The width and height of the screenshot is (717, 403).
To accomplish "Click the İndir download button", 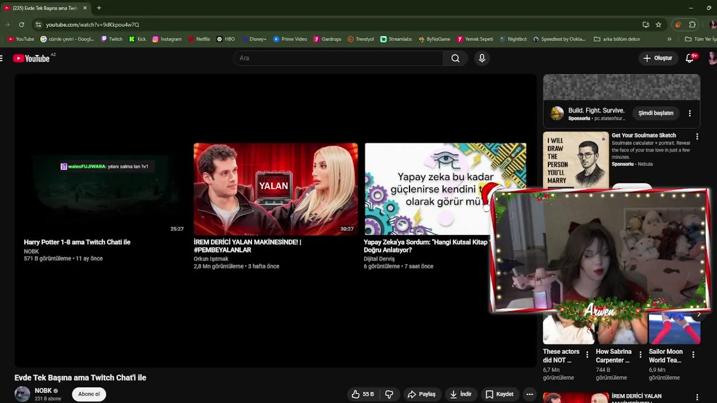I will 460,394.
